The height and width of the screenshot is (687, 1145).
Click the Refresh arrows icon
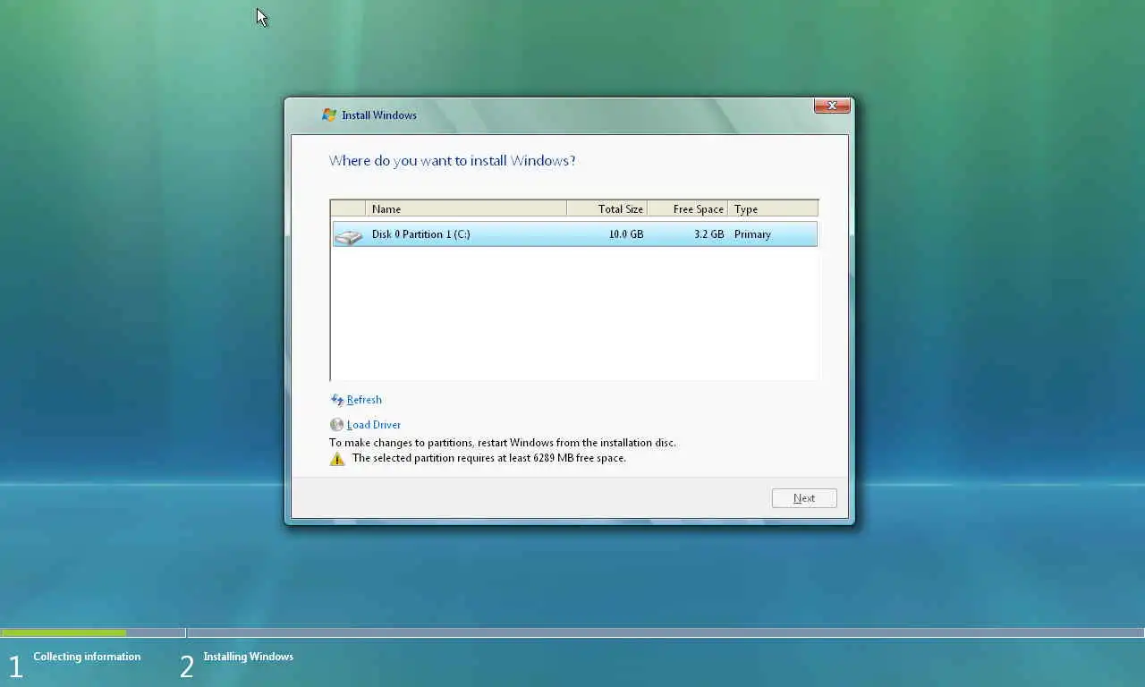coord(337,400)
